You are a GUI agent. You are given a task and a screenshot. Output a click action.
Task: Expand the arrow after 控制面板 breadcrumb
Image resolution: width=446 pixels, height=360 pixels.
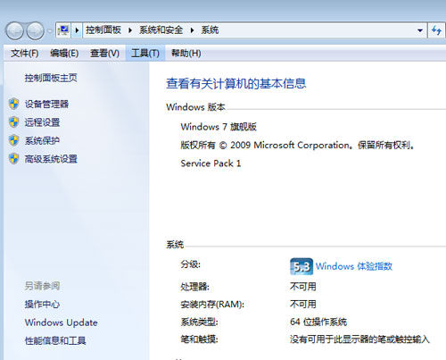[130, 30]
